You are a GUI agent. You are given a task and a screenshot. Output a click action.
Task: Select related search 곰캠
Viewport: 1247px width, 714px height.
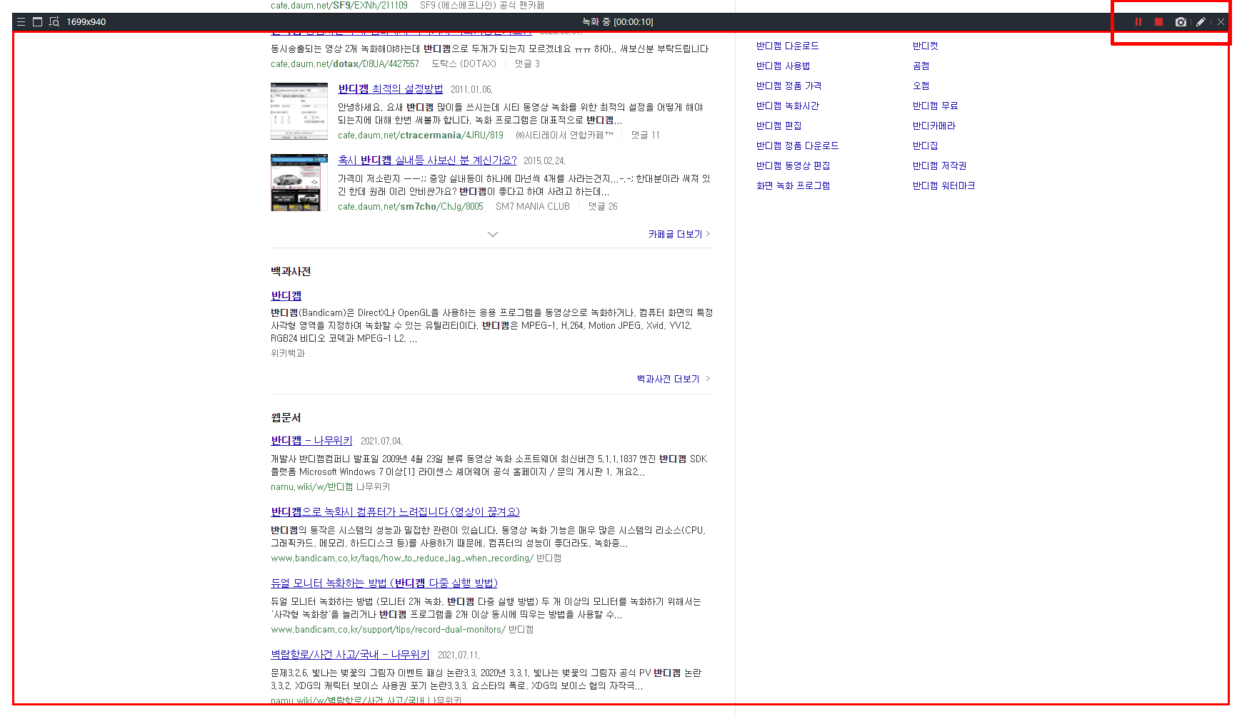click(921, 66)
